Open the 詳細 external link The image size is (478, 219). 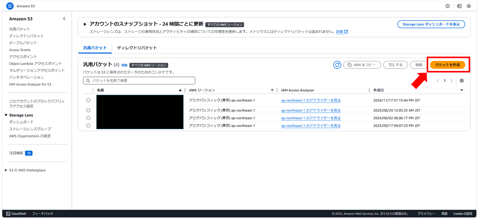(342, 32)
